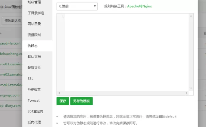Screen dimensions: 206x127
Task: Click the editor scroll up arrow
Action: (191, 16)
